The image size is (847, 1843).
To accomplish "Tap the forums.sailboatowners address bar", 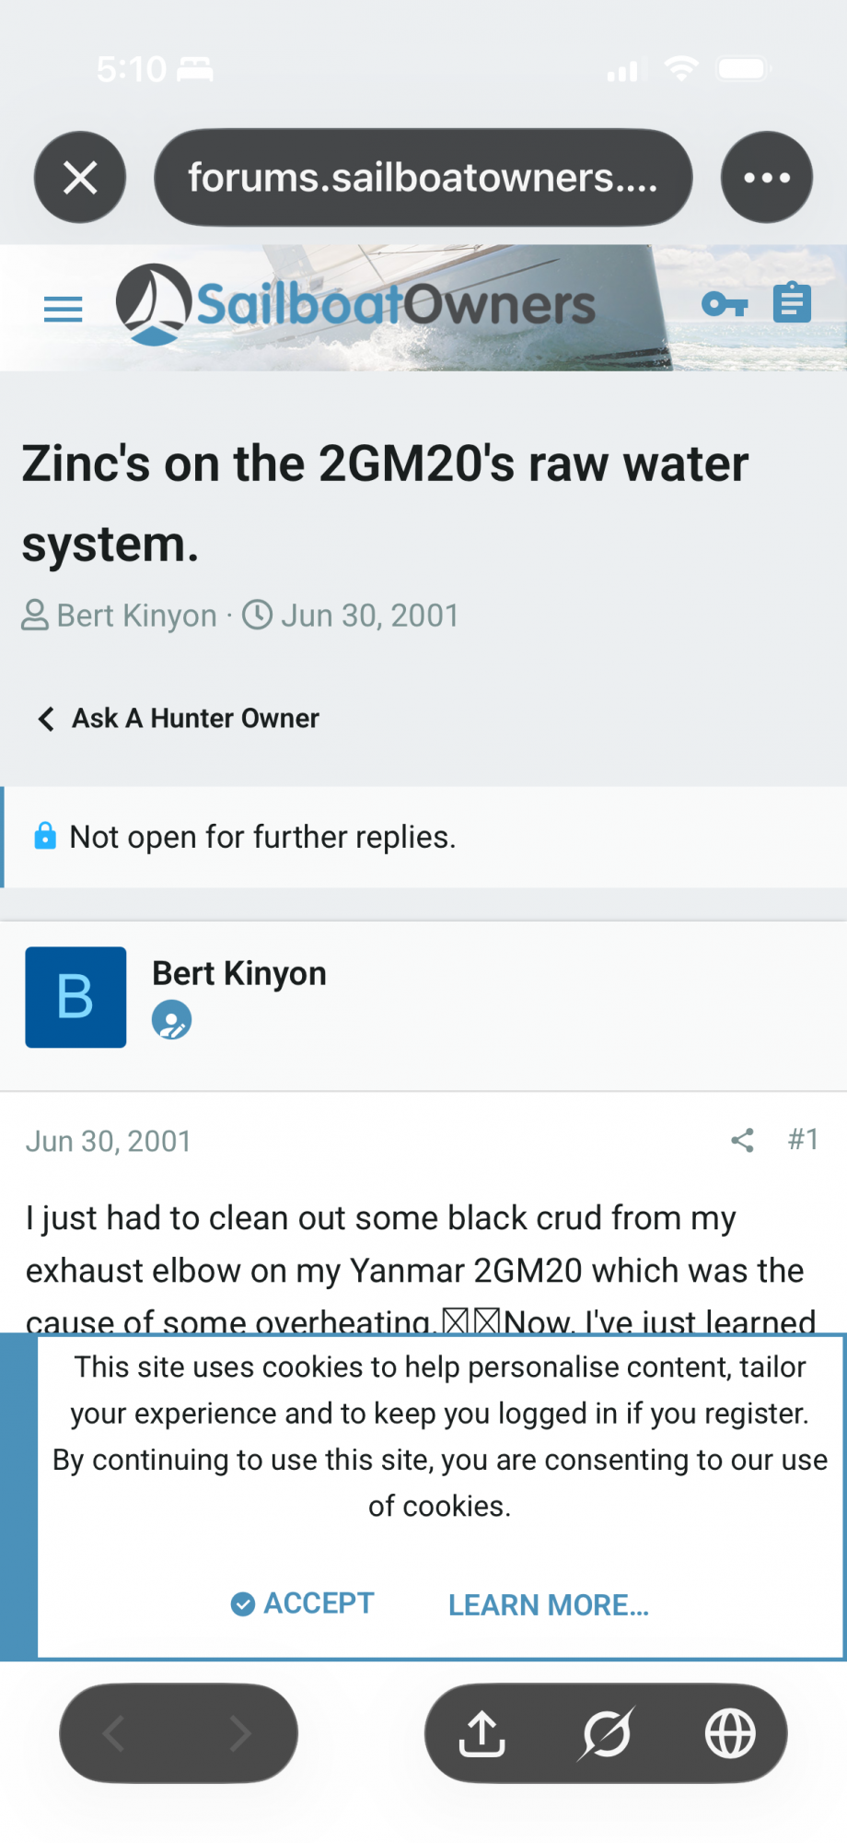I will pyautogui.click(x=423, y=178).
